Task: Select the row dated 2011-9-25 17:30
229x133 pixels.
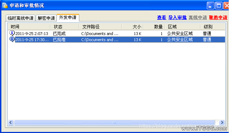Action: click(116, 40)
